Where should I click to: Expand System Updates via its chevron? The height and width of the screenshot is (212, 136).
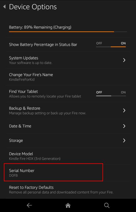coord(124,60)
